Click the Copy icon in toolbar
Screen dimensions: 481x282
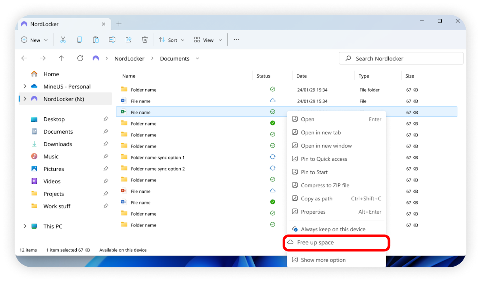coord(79,40)
